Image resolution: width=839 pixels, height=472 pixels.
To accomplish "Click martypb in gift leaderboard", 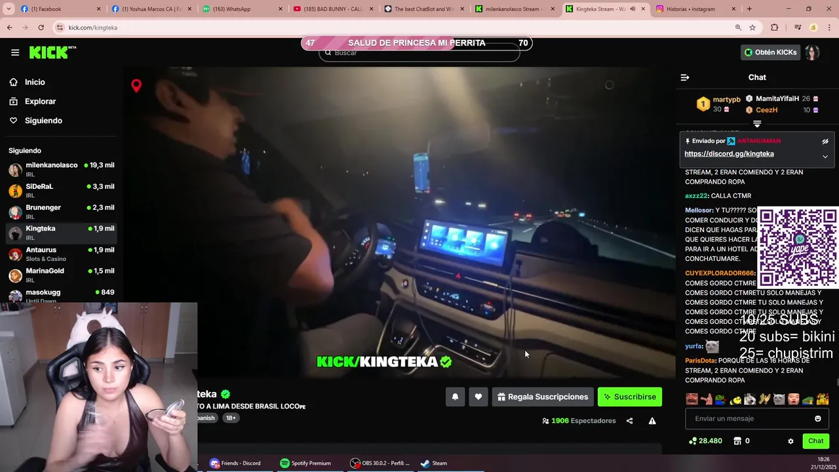I will click(726, 100).
